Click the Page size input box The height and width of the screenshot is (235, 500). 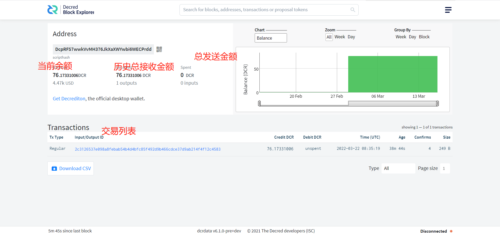point(445,168)
